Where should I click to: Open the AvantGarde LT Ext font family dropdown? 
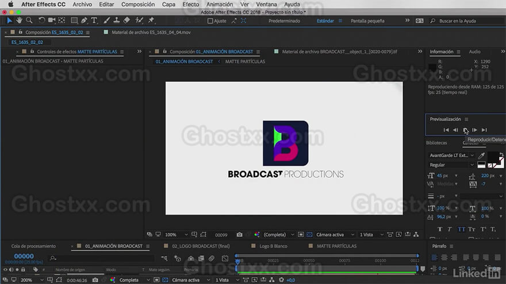pos(451,155)
